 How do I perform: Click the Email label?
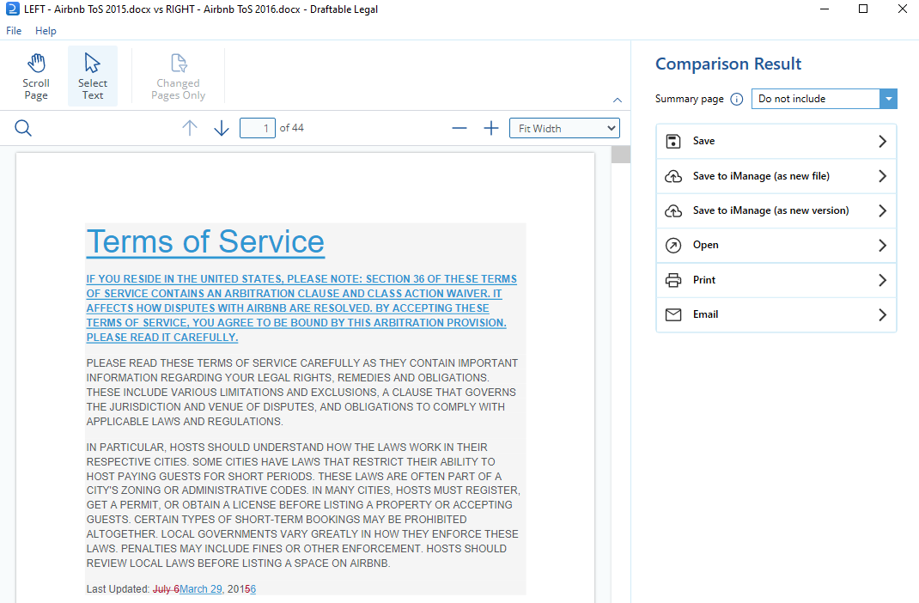705,314
